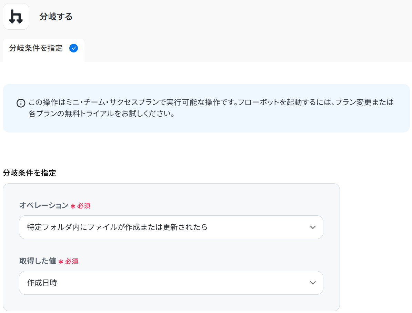This screenshot has height=313, width=412.
Task: Click the info circle icon in the notice
Action: tap(21, 103)
